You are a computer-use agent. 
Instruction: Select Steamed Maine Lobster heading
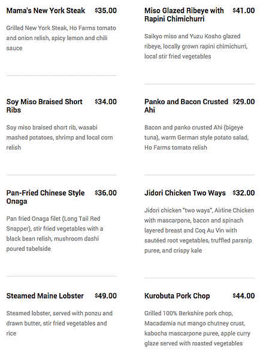[x=45, y=296]
